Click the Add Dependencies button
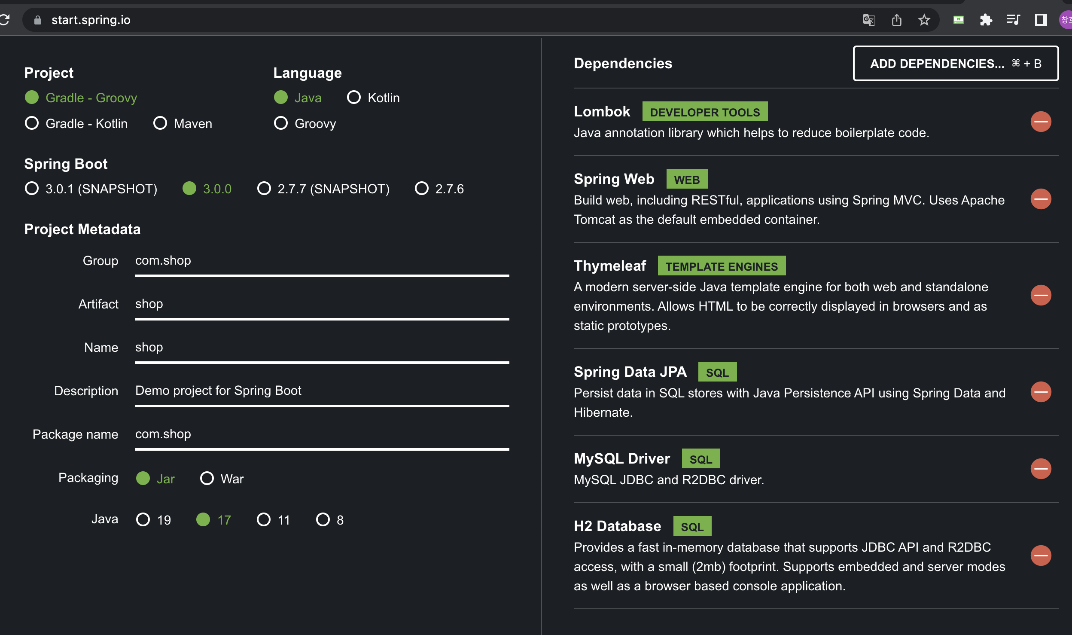1072x635 pixels. click(x=955, y=64)
